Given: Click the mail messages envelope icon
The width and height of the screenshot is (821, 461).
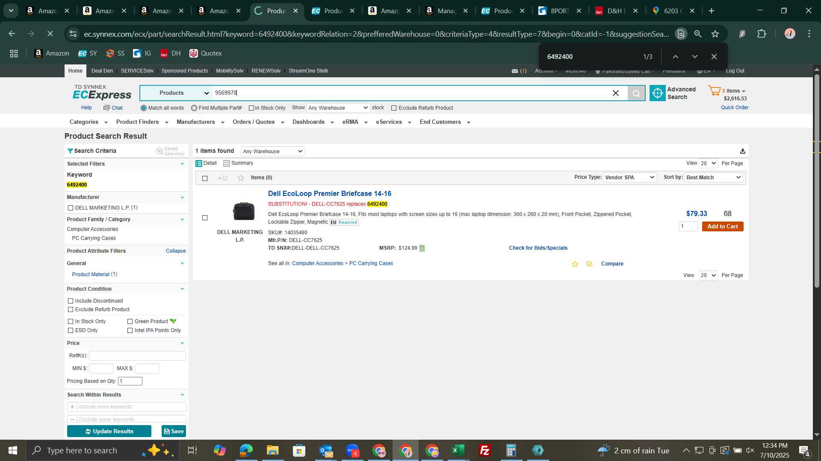Looking at the screenshot, I should (515, 71).
